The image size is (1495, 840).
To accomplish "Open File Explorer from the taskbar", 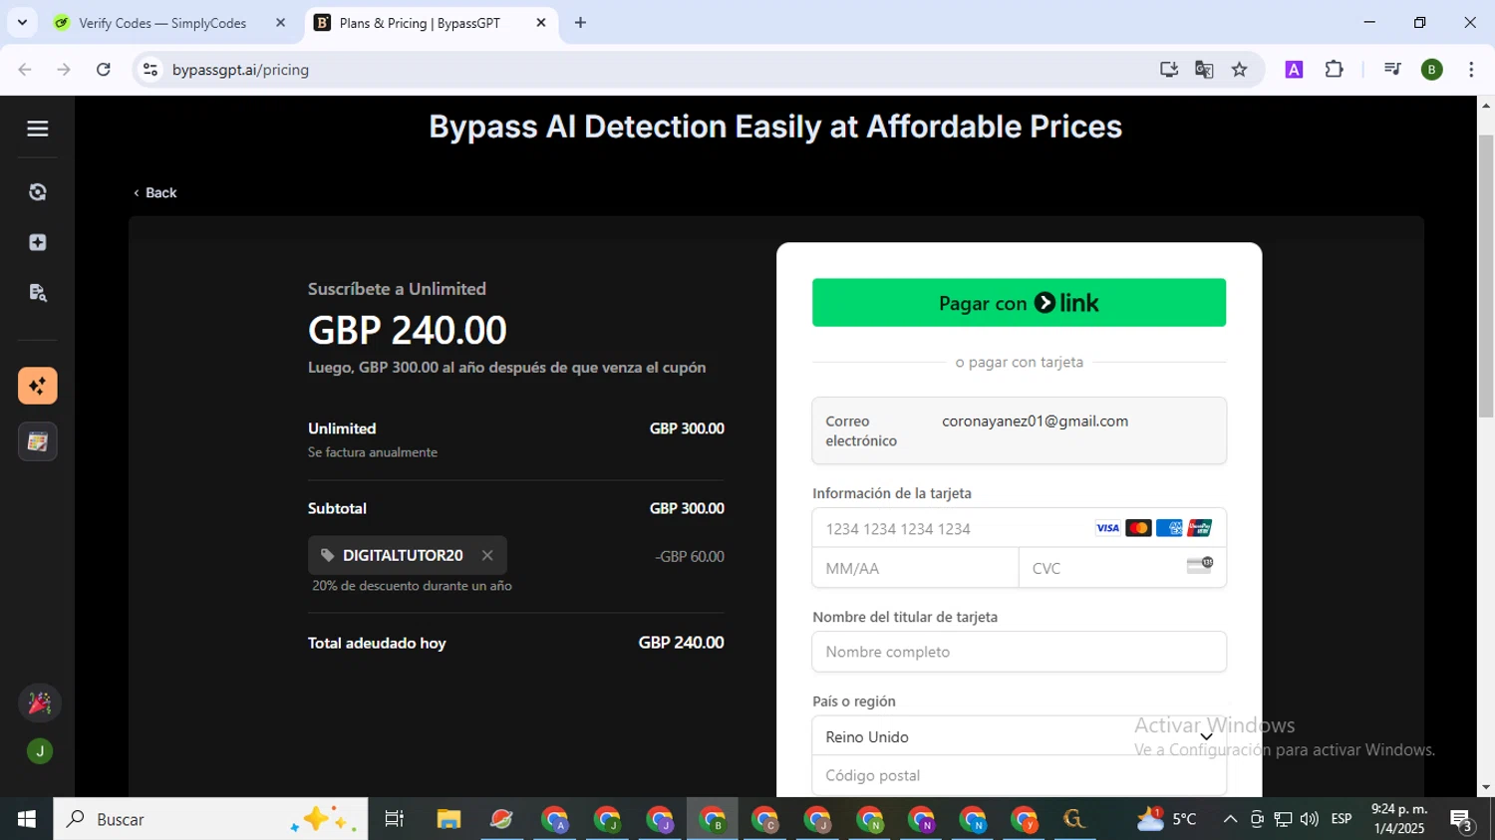I will pos(448,819).
